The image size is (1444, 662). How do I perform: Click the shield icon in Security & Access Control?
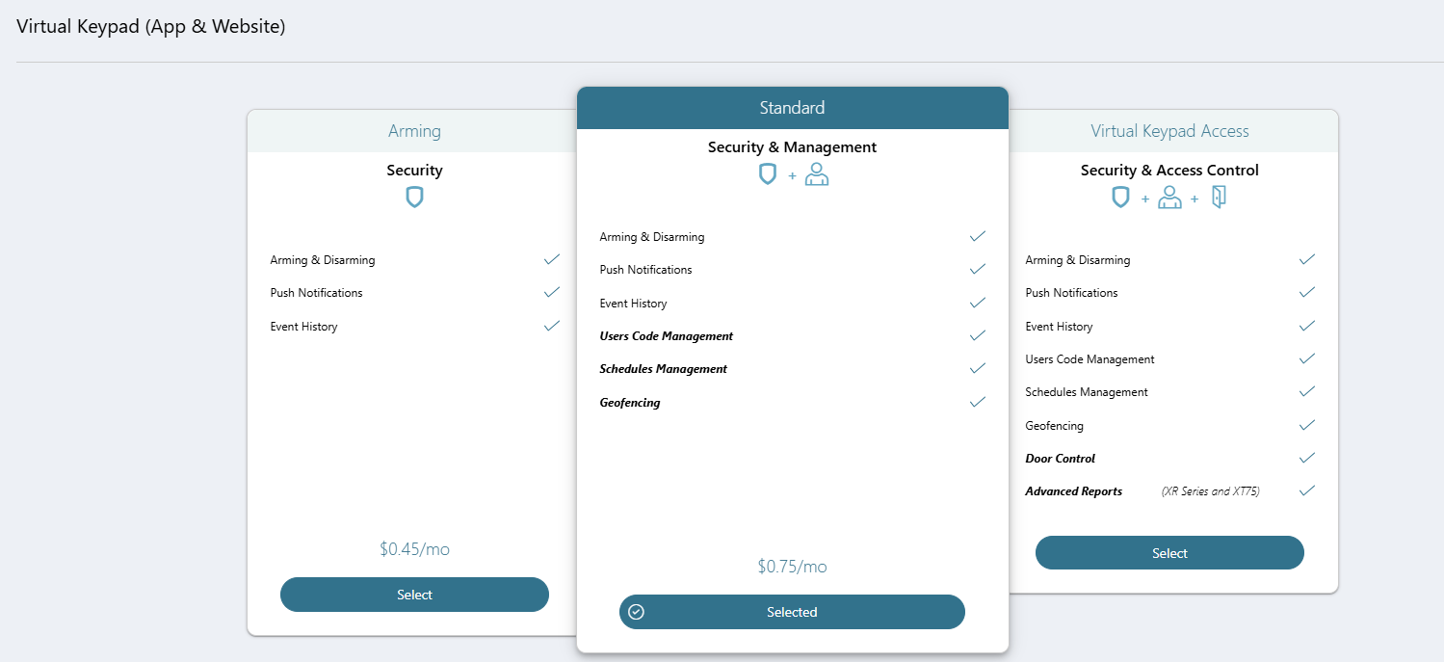click(x=1120, y=197)
